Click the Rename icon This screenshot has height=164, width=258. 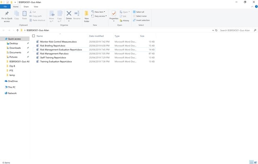coord(77,13)
